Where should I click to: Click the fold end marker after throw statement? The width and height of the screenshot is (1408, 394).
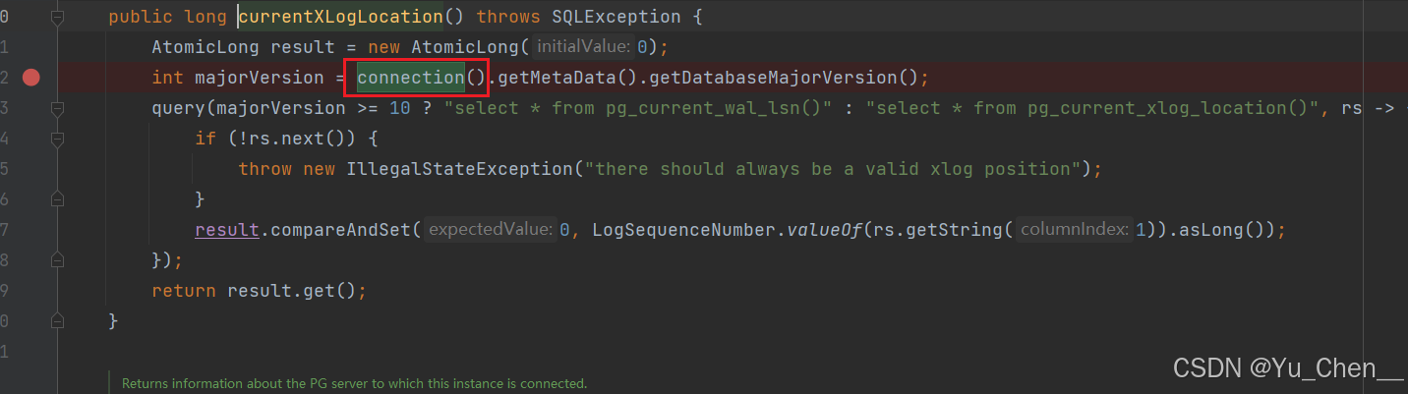click(57, 199)
